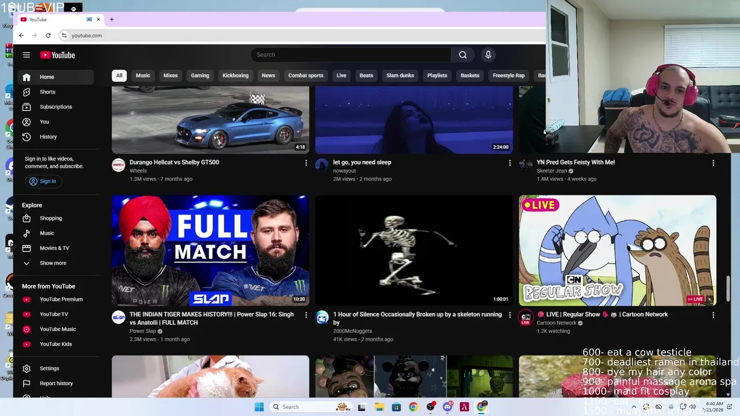Visit the Power Slap channel link
Viewport: 740px width, 416px height.
tap(143, 331)
